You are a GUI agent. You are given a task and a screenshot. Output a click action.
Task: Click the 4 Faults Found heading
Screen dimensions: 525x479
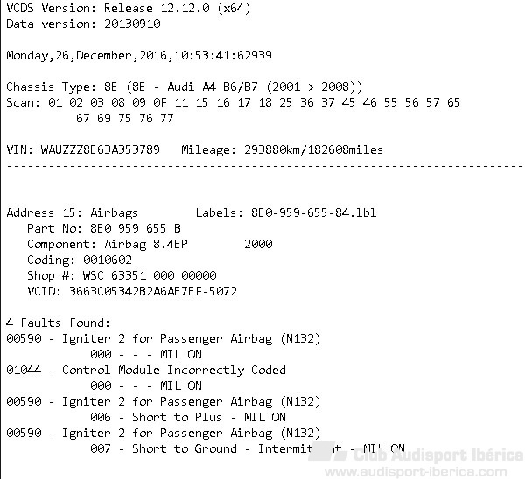tap(58, 323)
